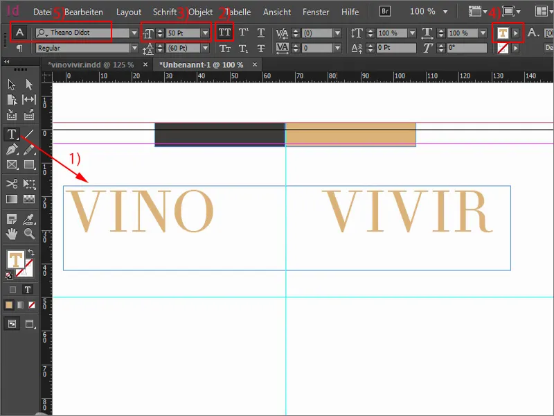Select the Pen tool
The height and width of the screenshot is (416, 554).
[x=12, y=149]
